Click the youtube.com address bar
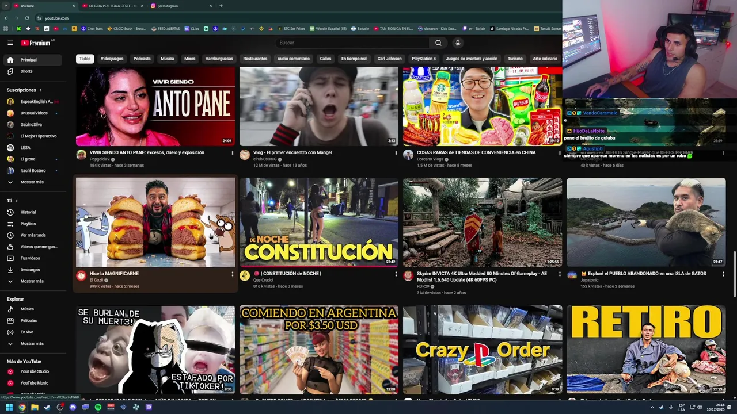This screenshot has width=737, height=414. [288, 18]
